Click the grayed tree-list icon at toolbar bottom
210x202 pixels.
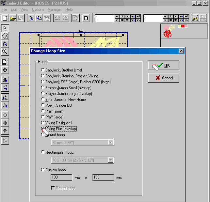[x=5, y=141]
